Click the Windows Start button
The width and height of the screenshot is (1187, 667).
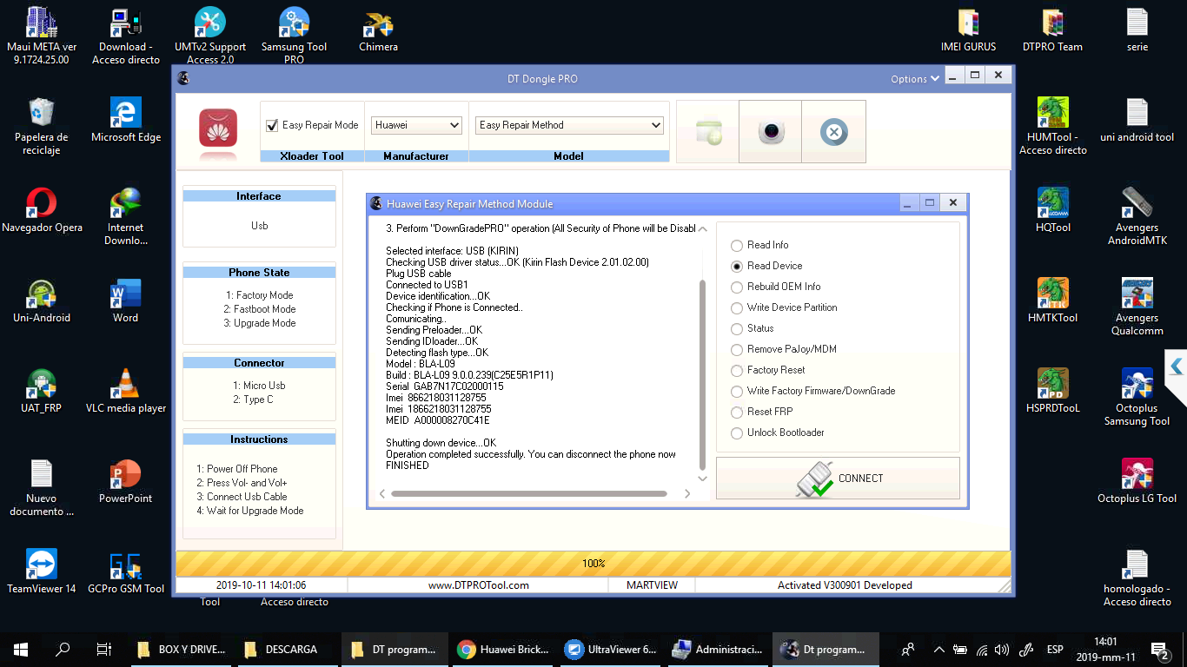pyautogui.click(x=21, y=649)
